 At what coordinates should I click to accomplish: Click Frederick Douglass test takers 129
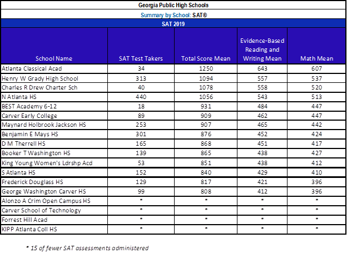pos(141,182)
